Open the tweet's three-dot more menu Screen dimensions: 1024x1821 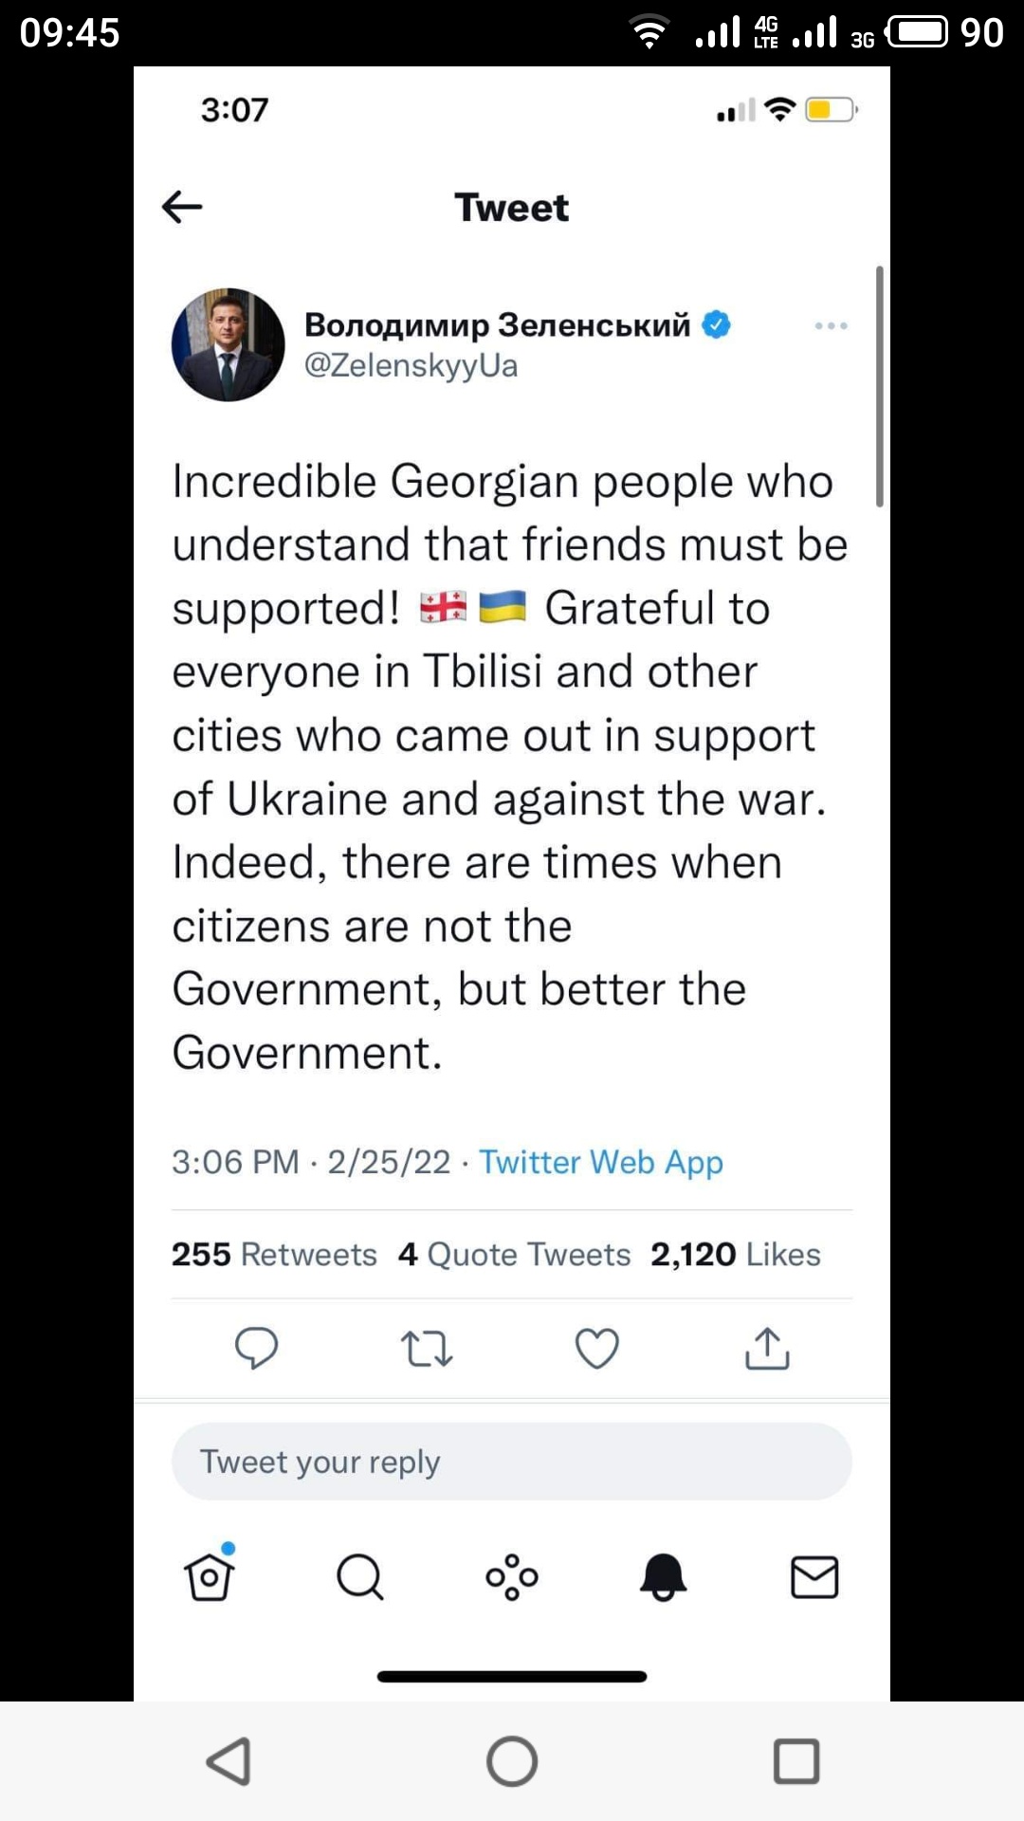[x=831, y=326]
